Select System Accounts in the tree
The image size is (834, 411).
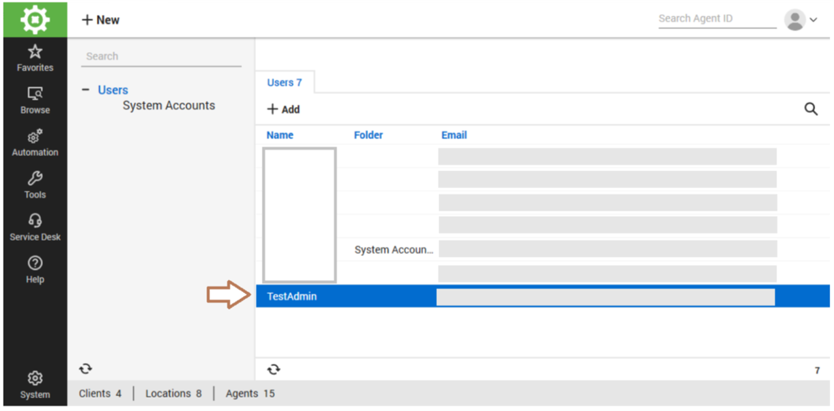coord(169,106)
